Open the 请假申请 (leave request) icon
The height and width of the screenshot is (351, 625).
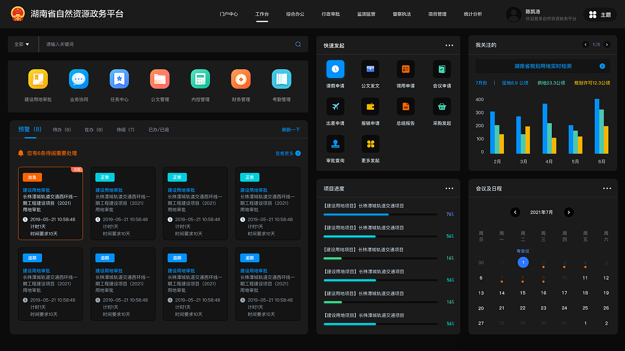tap(335, 69)
